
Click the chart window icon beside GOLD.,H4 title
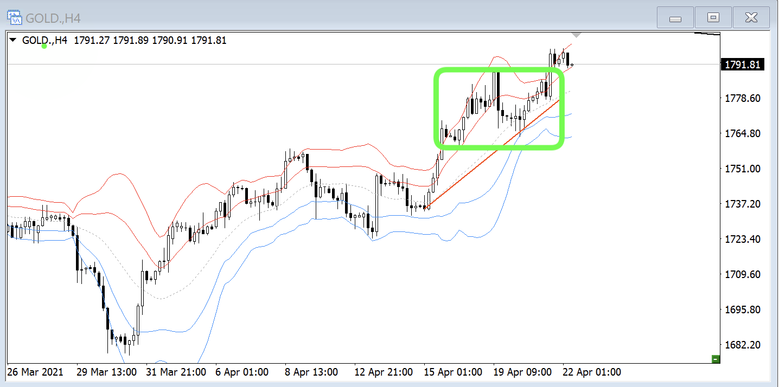(15, 17)
